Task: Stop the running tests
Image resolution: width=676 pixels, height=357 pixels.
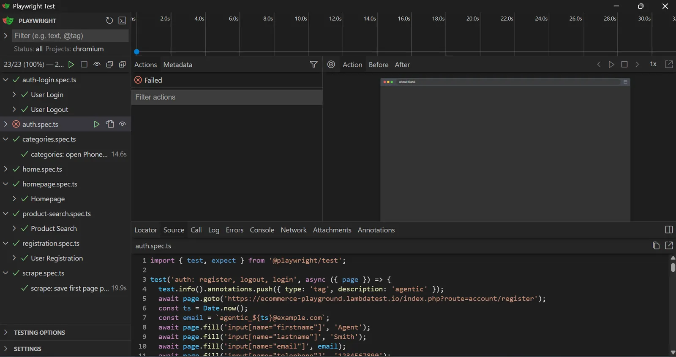Action: 84,65
